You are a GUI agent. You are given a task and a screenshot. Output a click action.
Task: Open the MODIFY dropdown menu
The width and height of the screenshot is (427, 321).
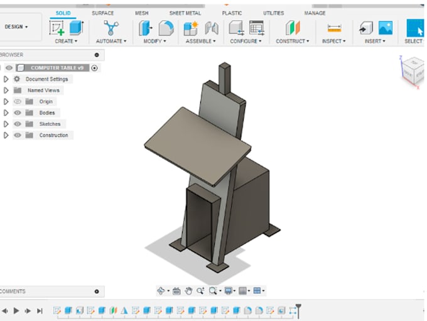pyautogui.click(x=154, y=41)
